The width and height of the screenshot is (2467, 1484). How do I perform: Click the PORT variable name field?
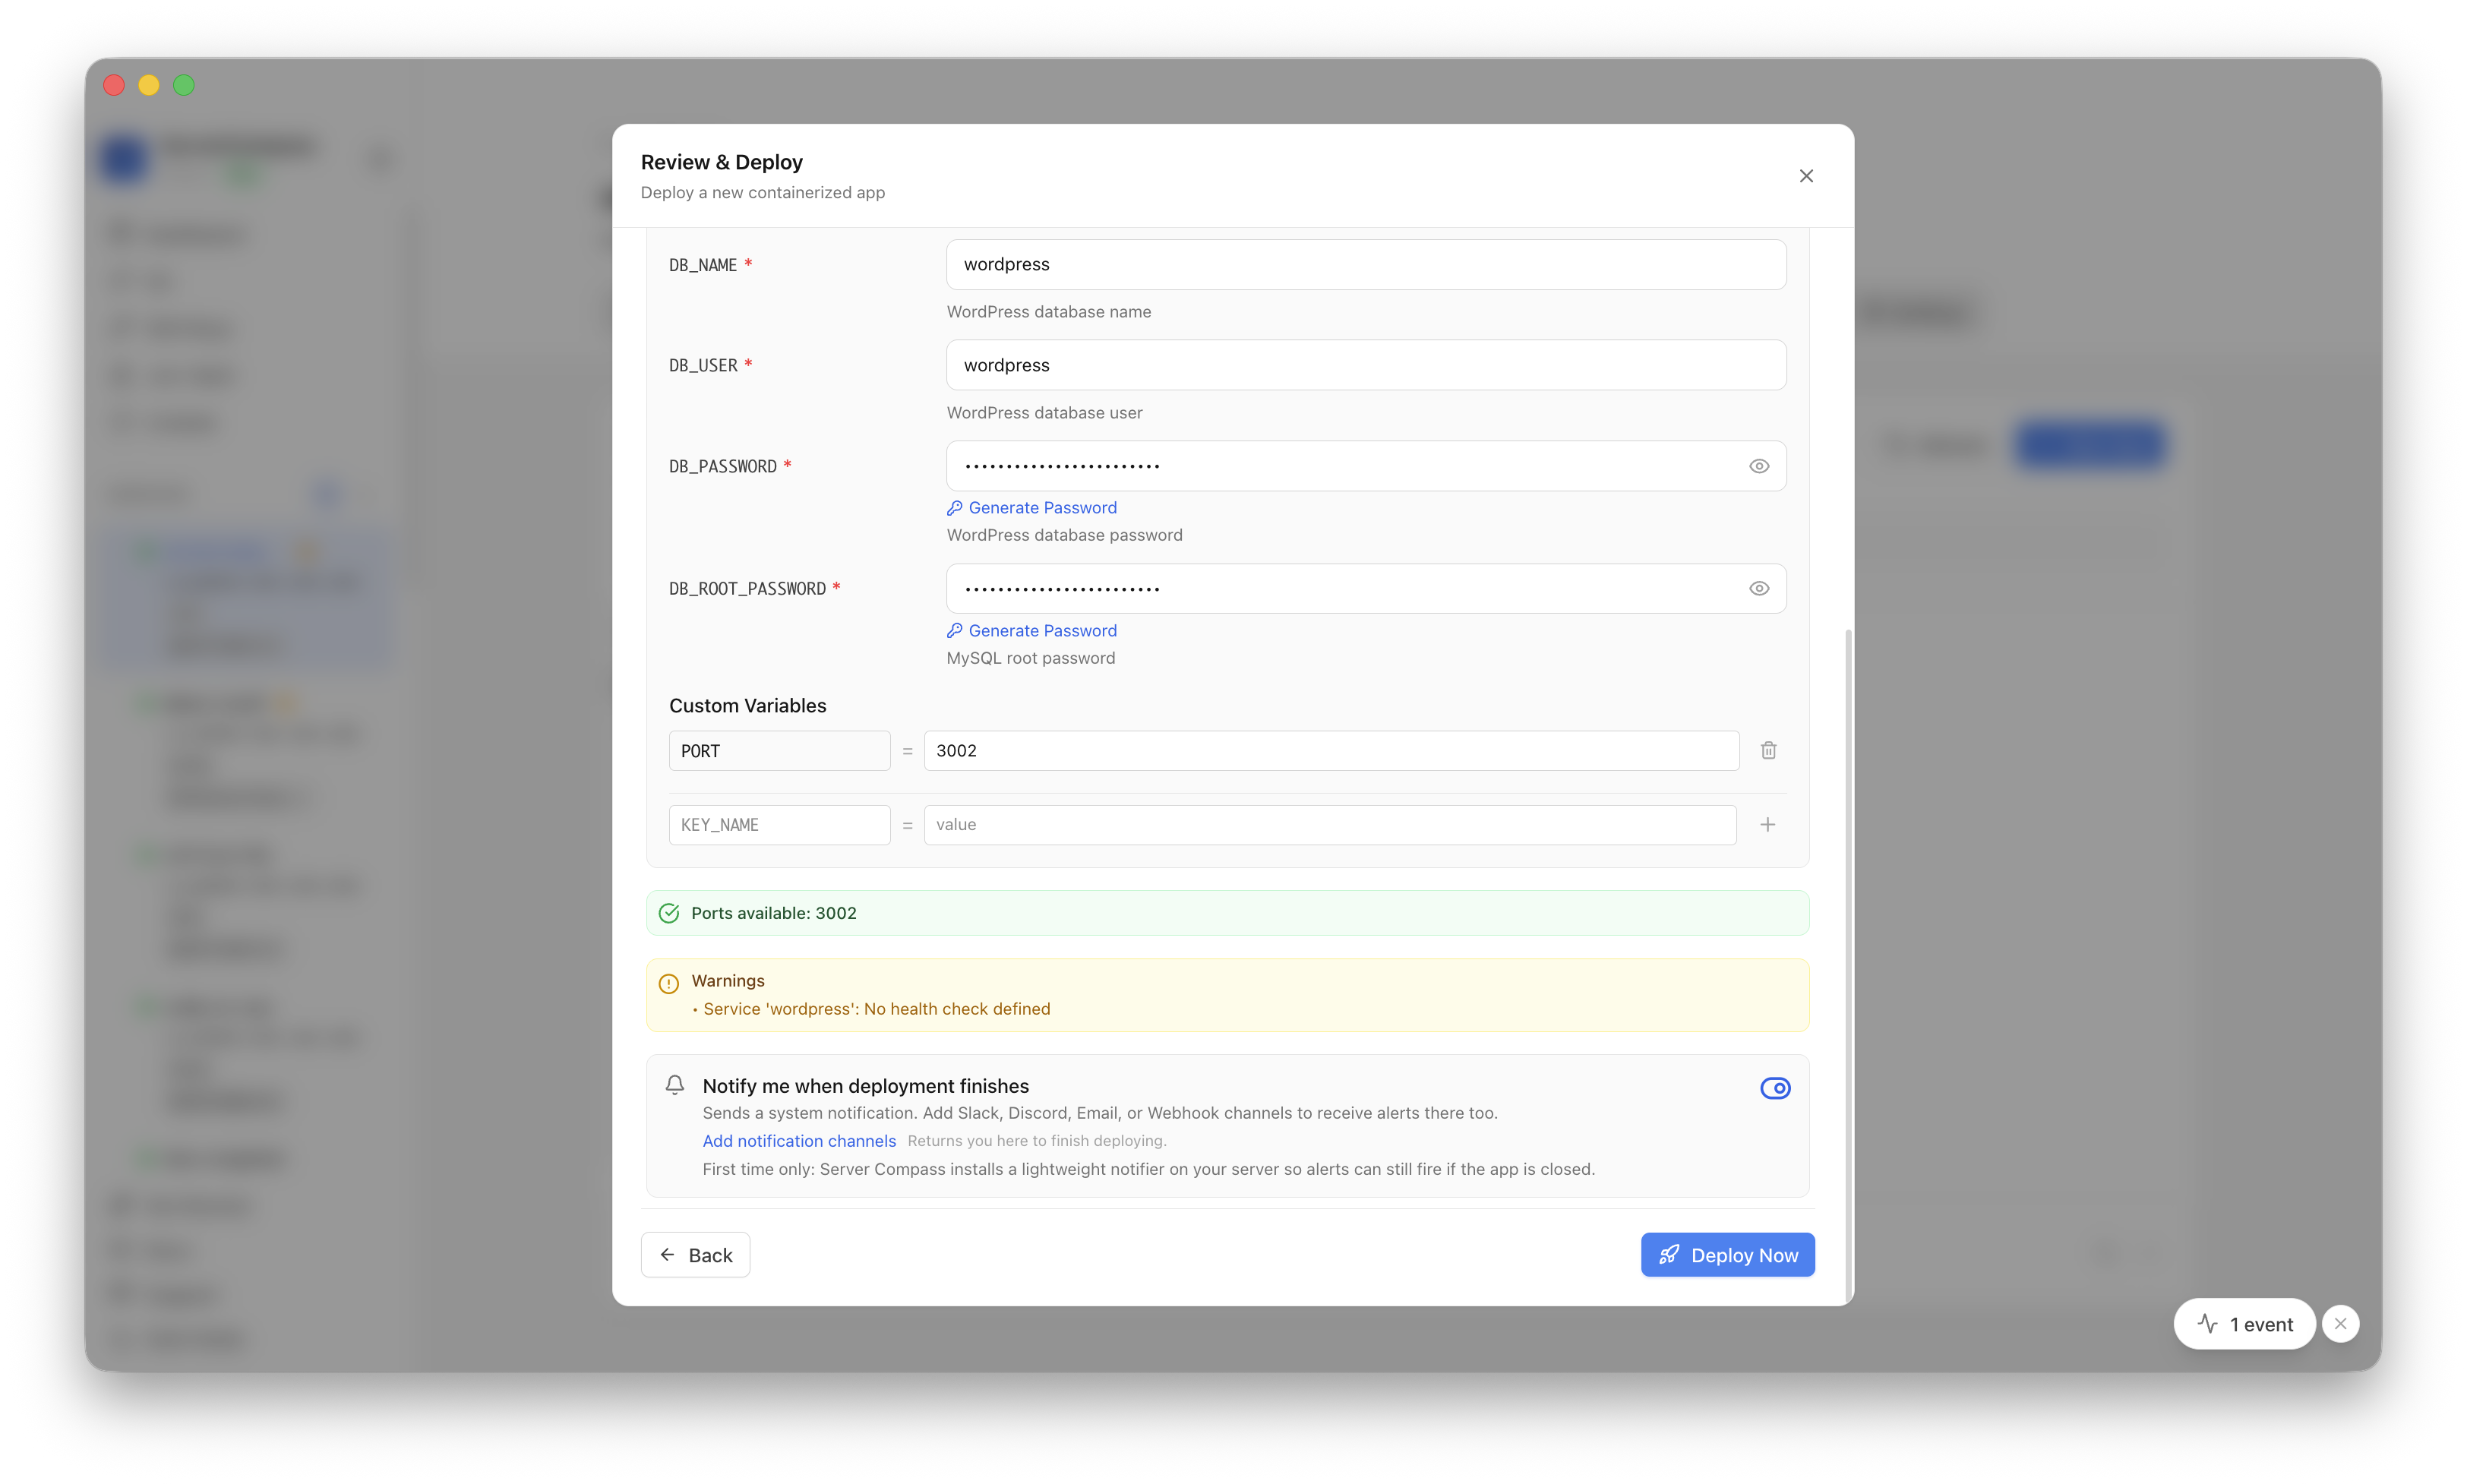(x=779, y=751)
